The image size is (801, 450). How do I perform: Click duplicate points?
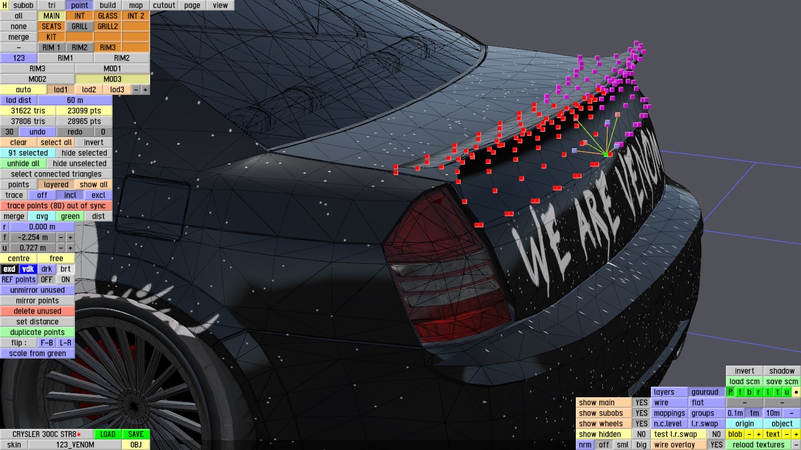(38, 332)
